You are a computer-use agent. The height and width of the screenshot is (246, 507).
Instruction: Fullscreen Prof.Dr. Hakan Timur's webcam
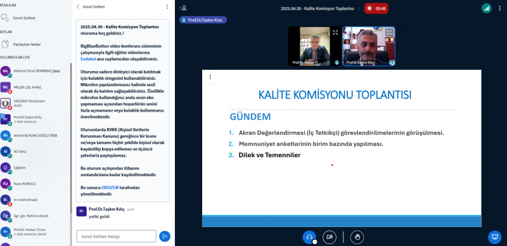[x=335, y=32]
